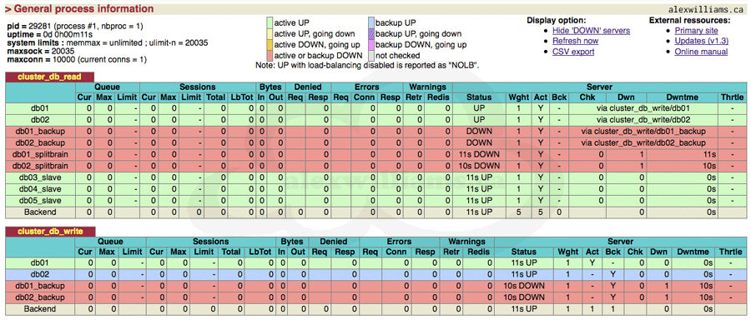This screenshot has height=320, width=751.
Task: Select the db02_splitbrain server row name
Action: point(40,166)
